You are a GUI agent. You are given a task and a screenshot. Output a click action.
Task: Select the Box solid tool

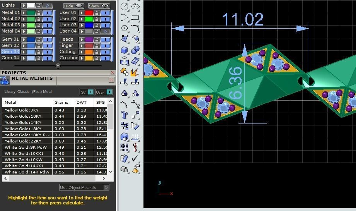[x=124, y=50]
